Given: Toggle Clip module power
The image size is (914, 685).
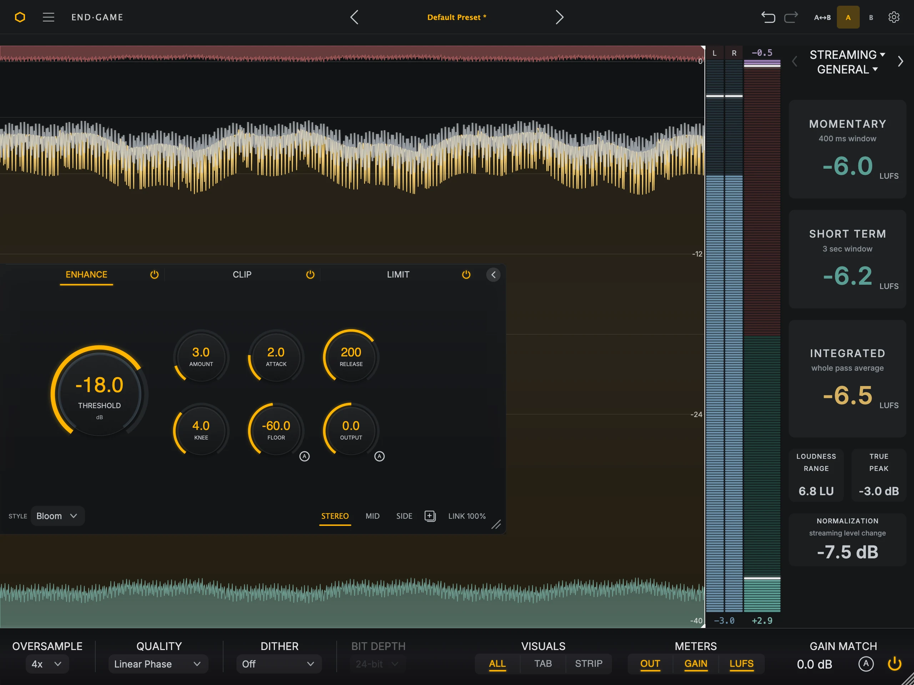Looking at the screenshot, I should [310, 275].
